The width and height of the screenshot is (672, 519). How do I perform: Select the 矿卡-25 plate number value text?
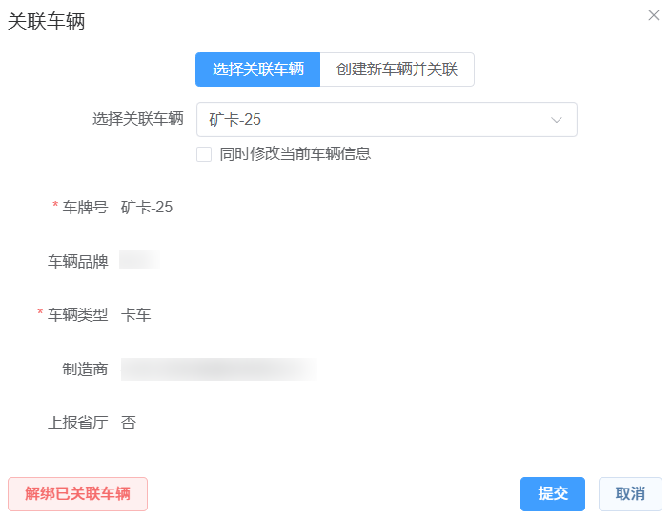pos(147,208)
